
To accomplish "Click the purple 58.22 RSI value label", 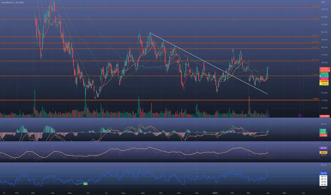I will (324, 148).
